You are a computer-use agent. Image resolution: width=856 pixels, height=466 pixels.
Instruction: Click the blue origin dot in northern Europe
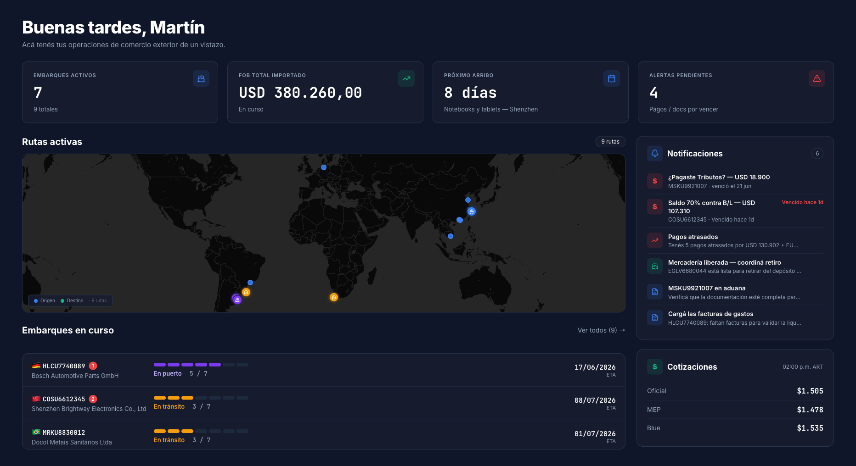pos(324,167)
